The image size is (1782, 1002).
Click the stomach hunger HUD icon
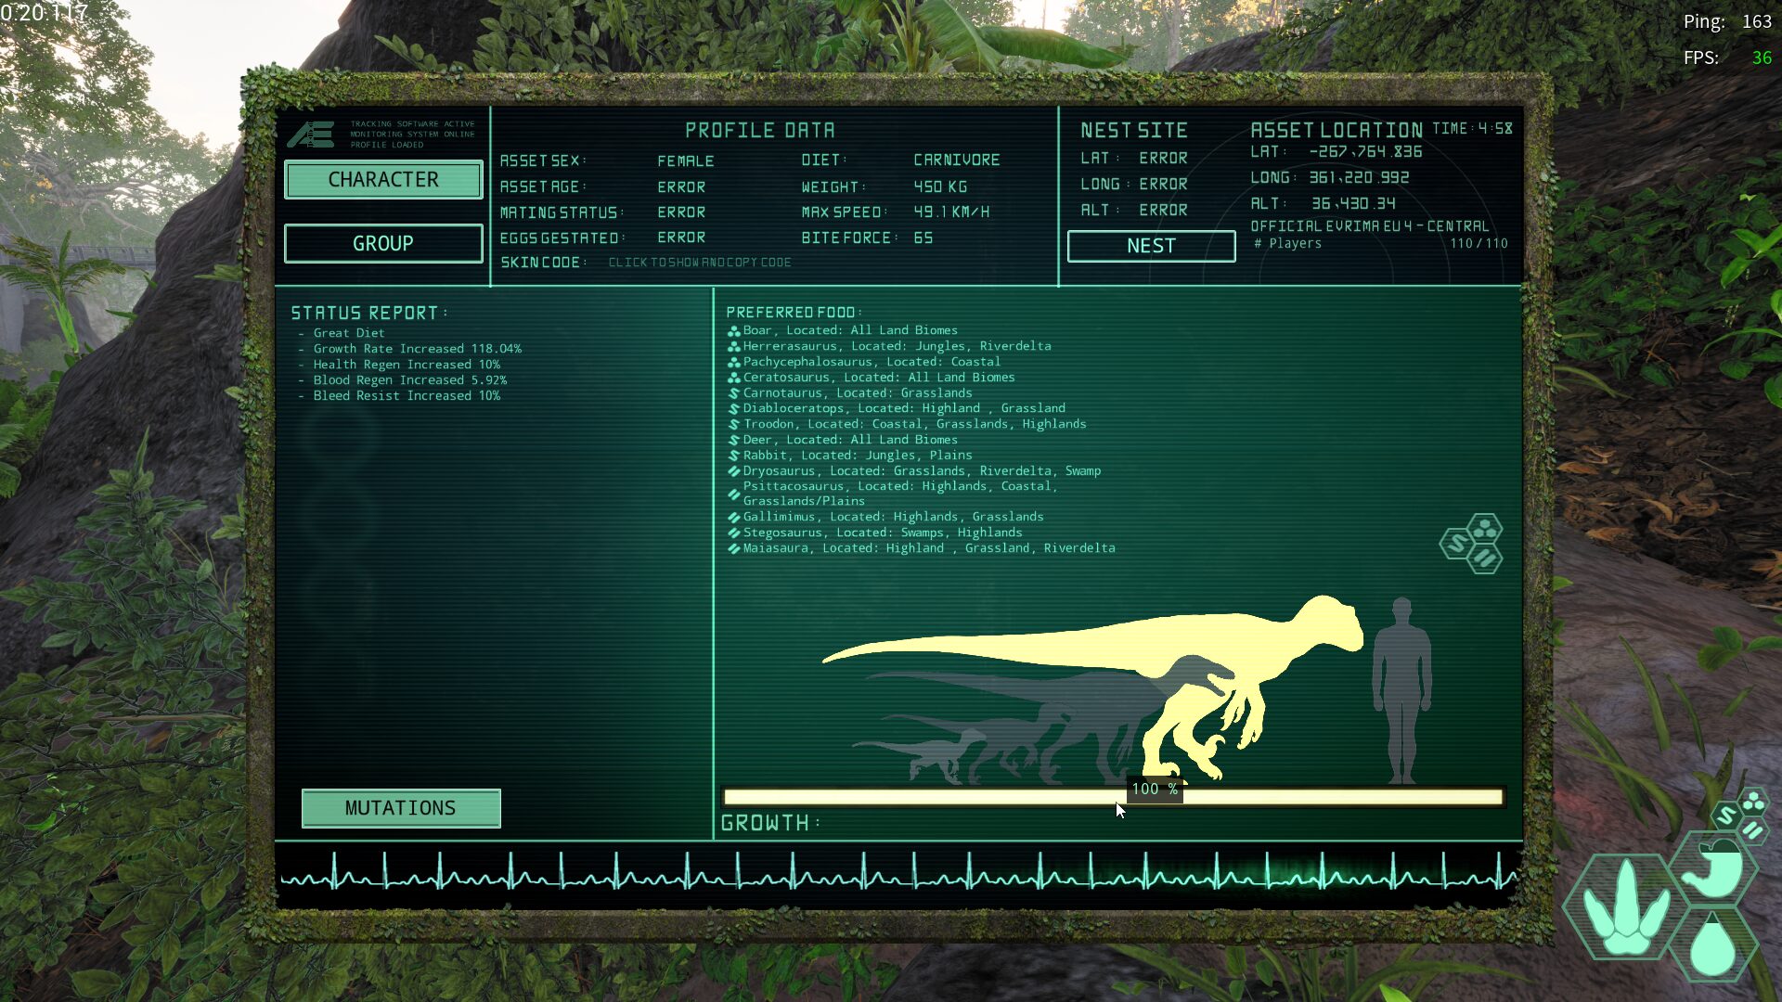(1715, 869)
